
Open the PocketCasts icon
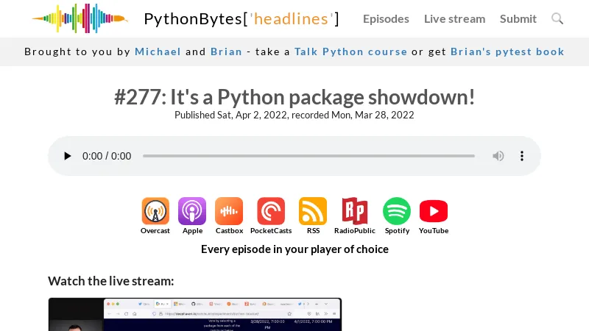[271, 211]
